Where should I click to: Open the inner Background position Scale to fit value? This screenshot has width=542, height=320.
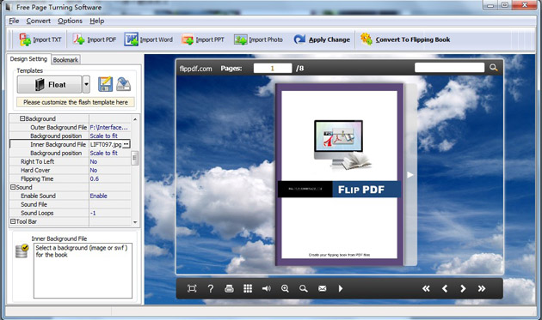point(109,153)
